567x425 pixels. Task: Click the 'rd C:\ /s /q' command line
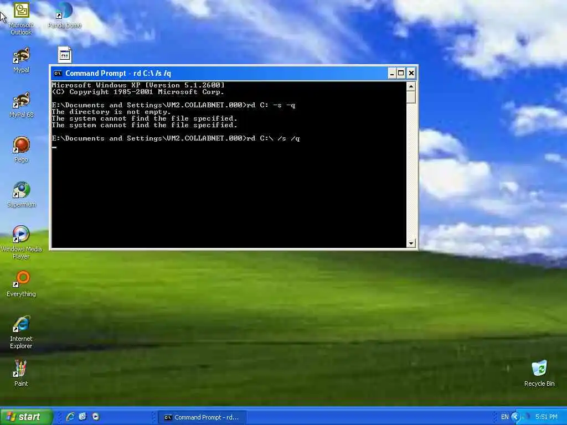click(274, 138)
